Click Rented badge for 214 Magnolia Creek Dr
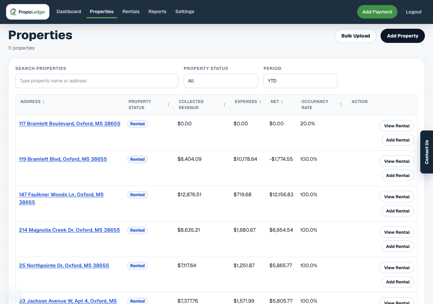The height and width of the screenshot is (304, 433). (x=137, y=230)
